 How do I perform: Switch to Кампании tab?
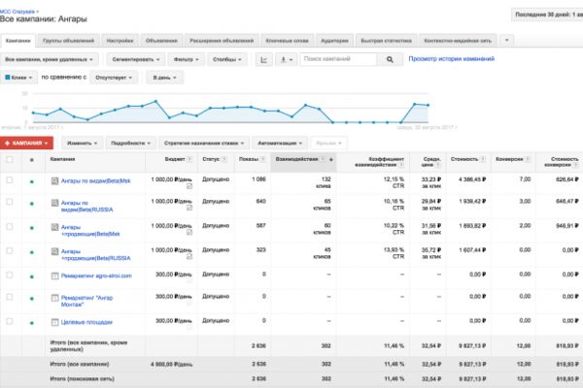(x=17, y=41)
